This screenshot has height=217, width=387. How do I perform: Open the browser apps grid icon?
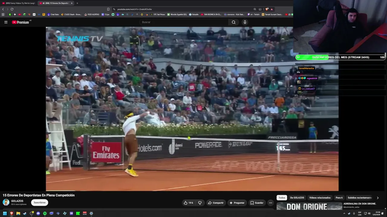pyautogui.click(x=3, y=14)
